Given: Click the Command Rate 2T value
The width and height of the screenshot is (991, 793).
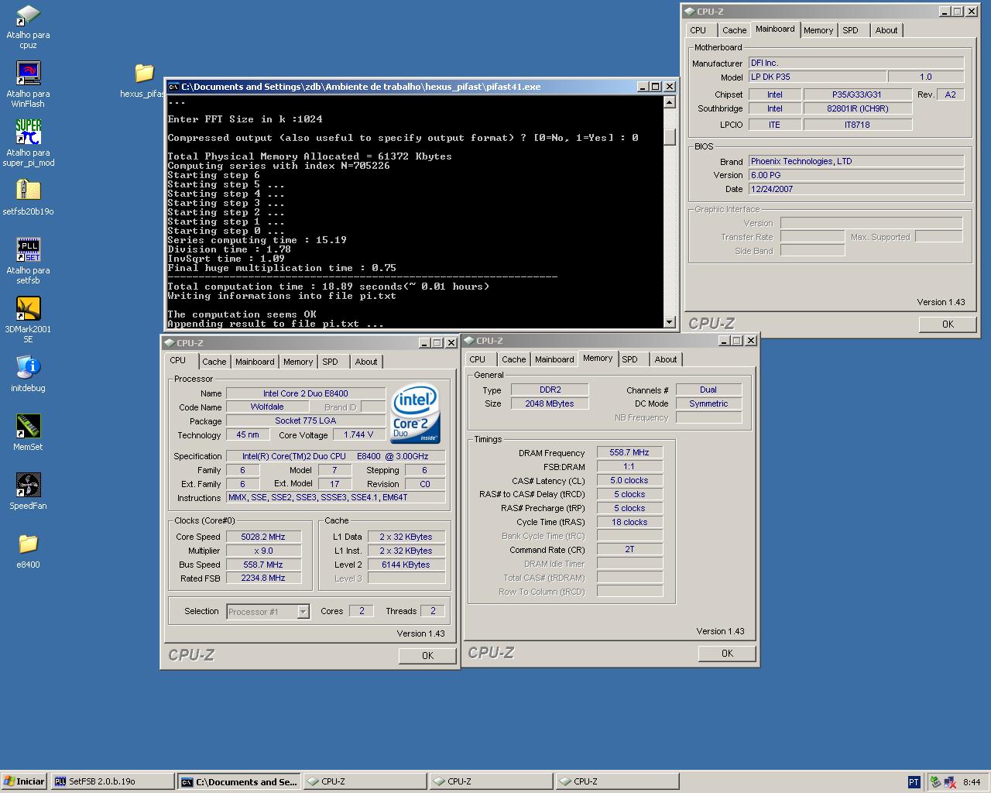Looking at the screenshot, I should coord(629,550).
